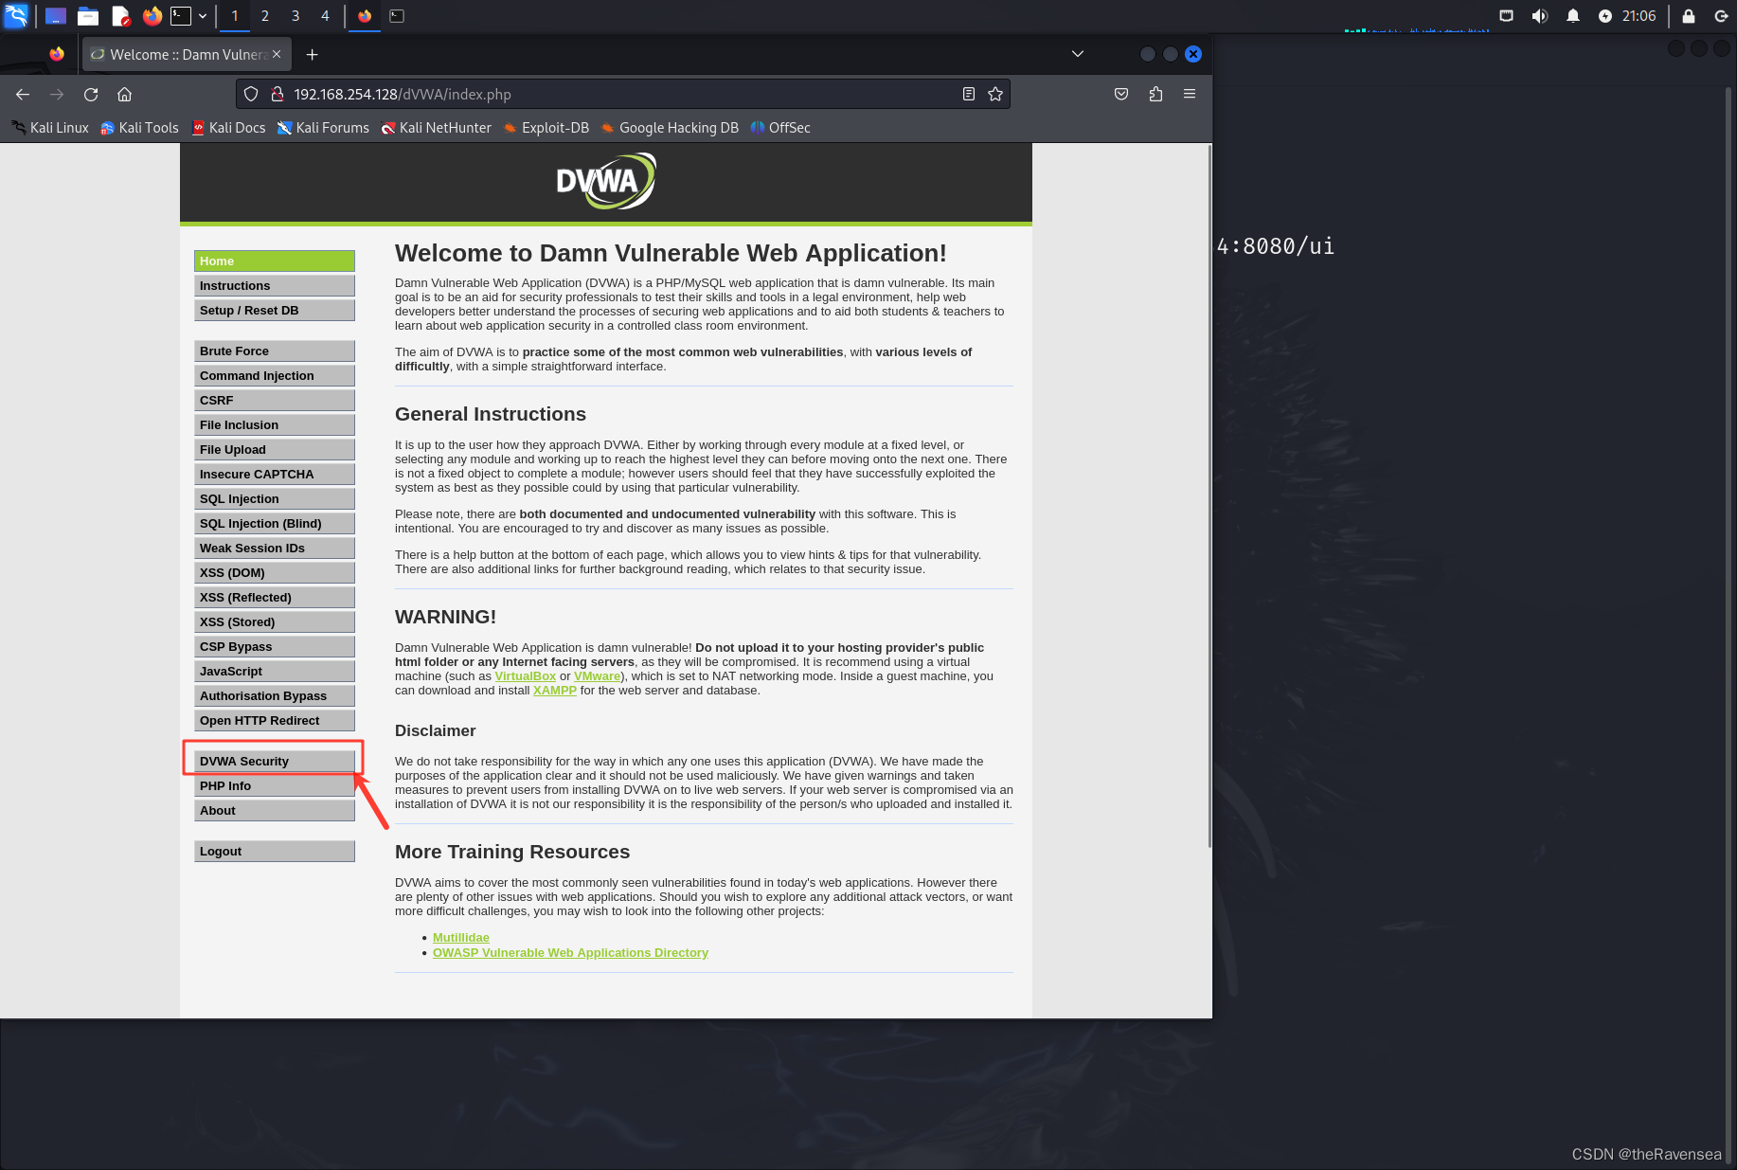This screenshot has width=1737, height=1170.
Task: Reload the DVWA page
Action: coord(91,94)
